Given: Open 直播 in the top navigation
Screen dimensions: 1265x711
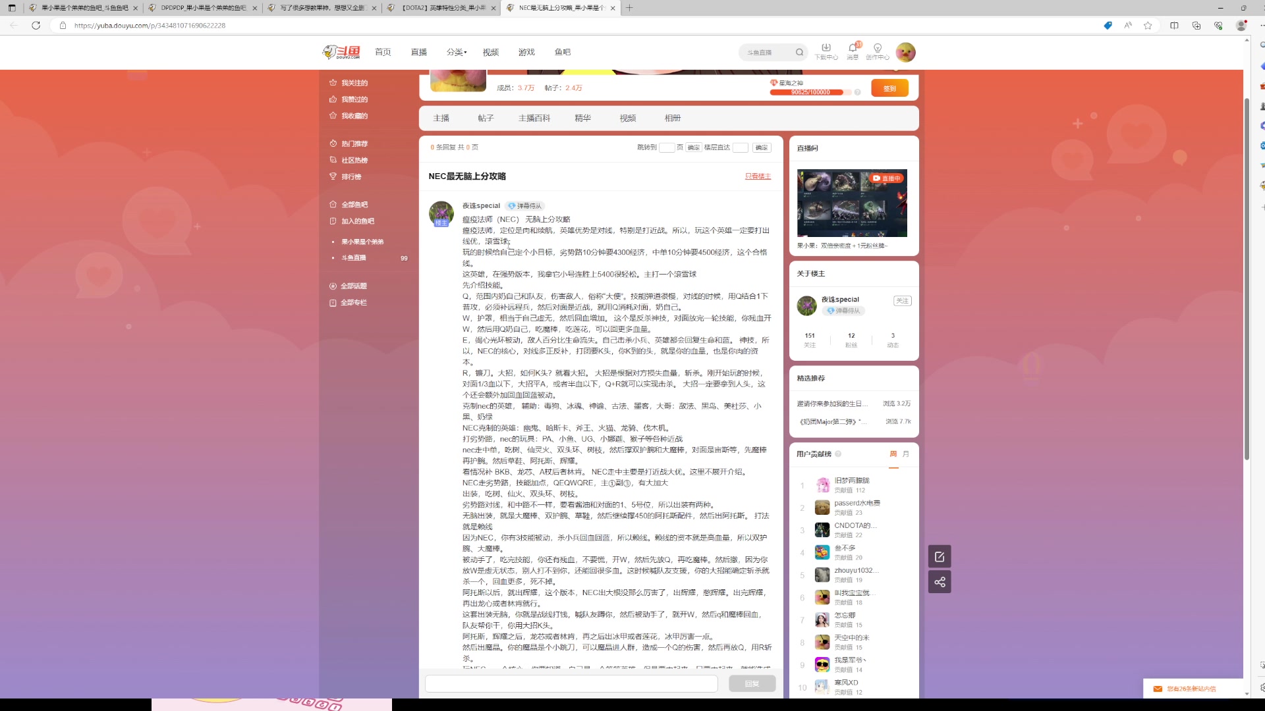Looking at the screenshot, I should coord(418,52).
